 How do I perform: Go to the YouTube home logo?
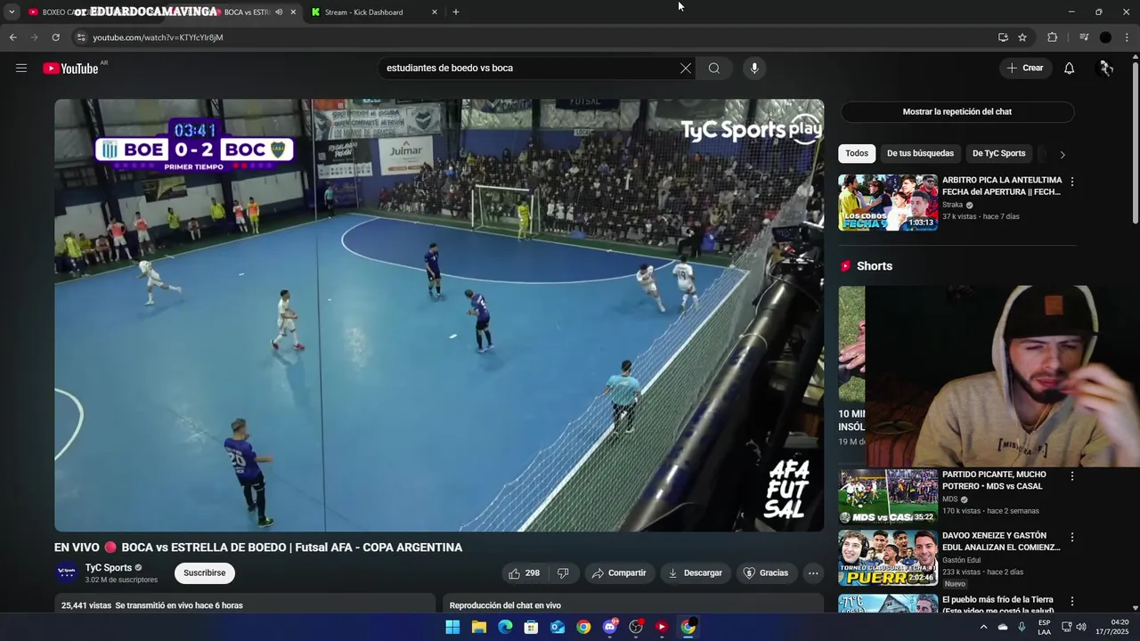pyautogui.click(x=70, y=69)
